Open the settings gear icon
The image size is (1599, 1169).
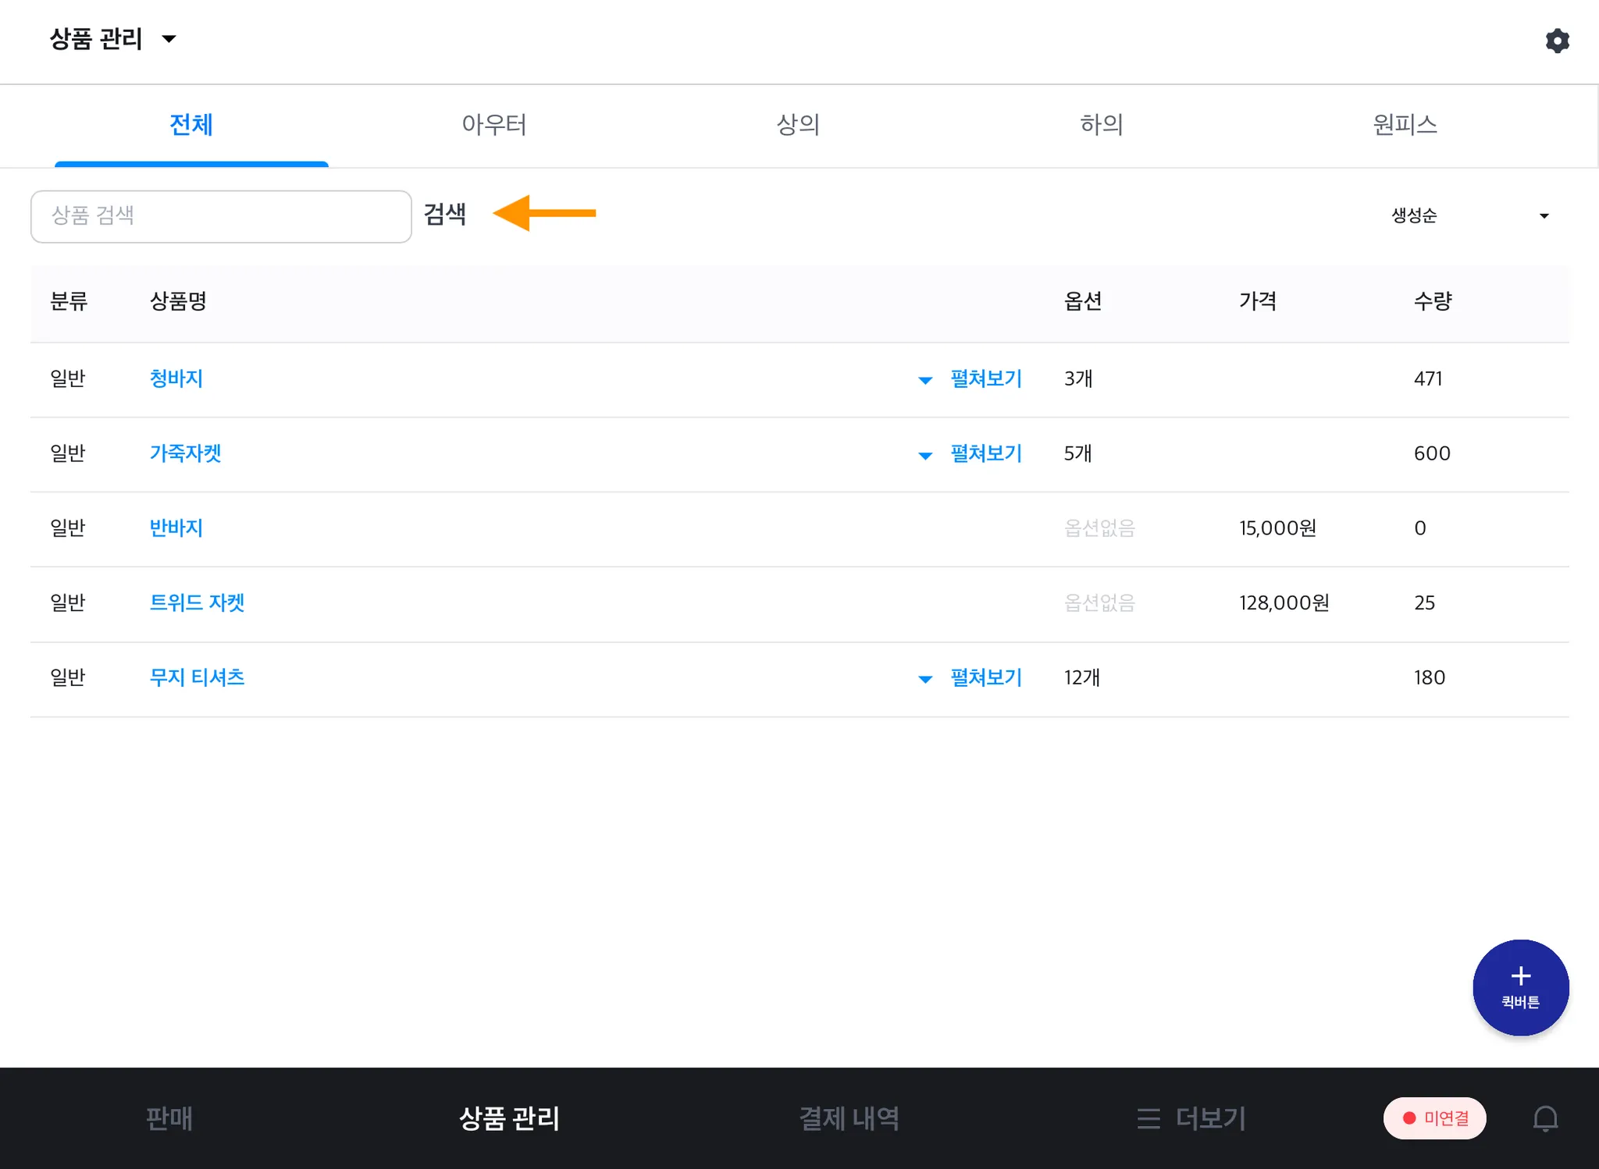(x=1557, y=41)
